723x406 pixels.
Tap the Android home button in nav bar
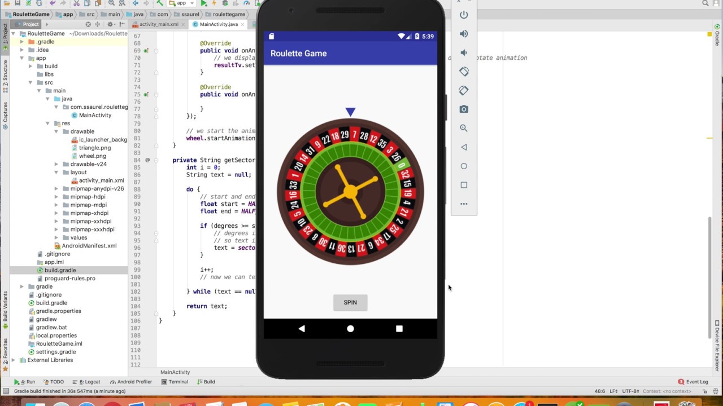click(350, 329)
